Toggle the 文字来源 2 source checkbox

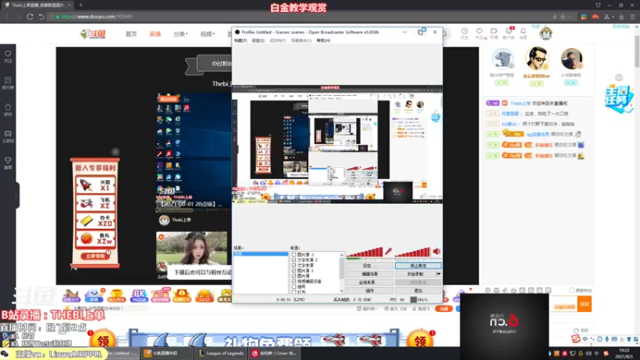point(294,260)
